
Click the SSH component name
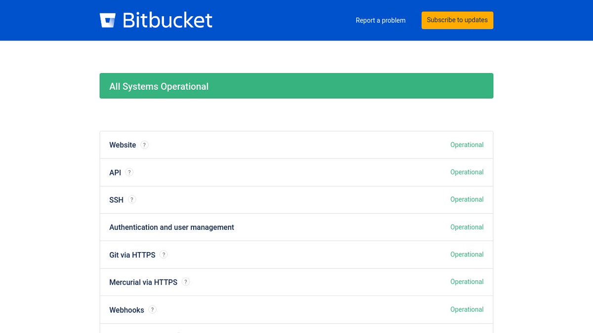(x=116, y=200)
